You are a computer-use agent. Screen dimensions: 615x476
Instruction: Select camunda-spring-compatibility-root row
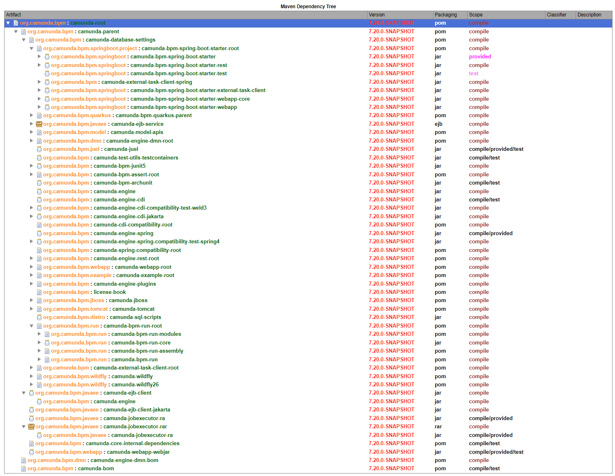click(308, 250)
